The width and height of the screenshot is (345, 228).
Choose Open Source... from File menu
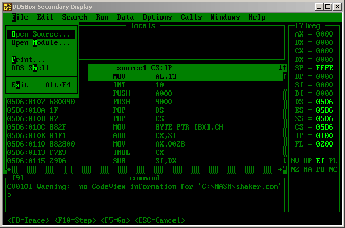point(41,34)
